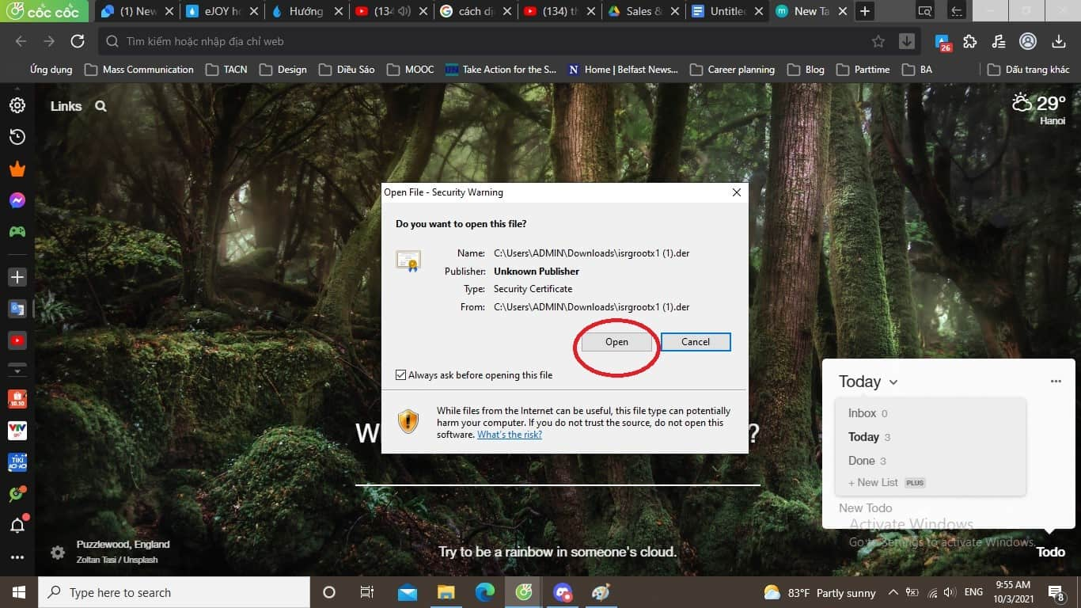1081x608 pixels.
Task: Open the Design bookmarks folder
Action: click(283, 70)
